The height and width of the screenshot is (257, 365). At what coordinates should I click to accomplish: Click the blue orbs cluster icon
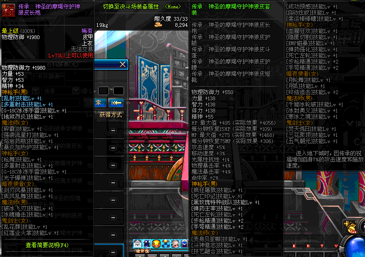[165, 244]
